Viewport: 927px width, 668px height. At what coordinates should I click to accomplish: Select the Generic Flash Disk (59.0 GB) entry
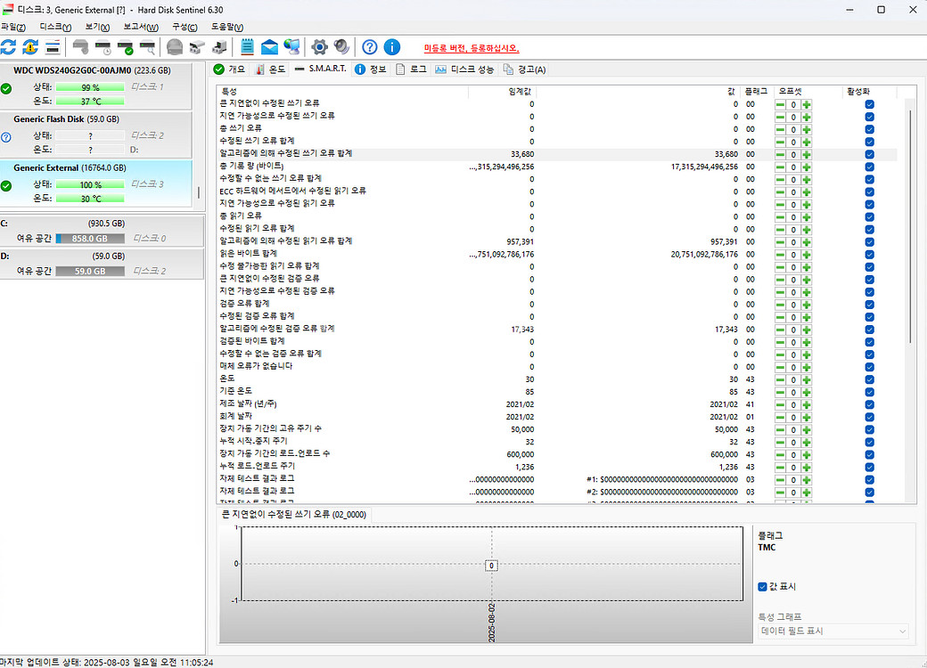pos(95,134)
